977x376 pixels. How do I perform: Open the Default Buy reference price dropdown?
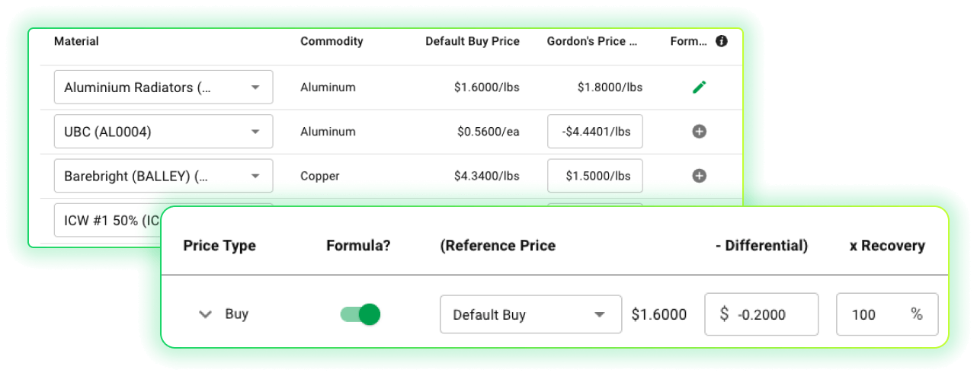tap(530, 314)
